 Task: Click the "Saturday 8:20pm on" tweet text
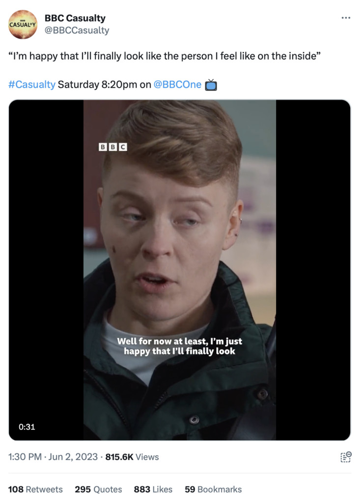click(x=104, y=84)
